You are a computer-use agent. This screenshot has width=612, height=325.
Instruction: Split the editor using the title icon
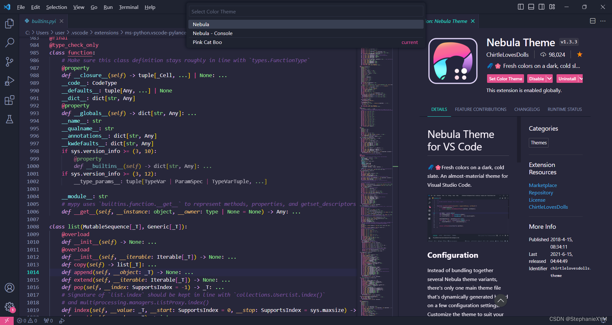pyautogui.click(x=593, y=21)
